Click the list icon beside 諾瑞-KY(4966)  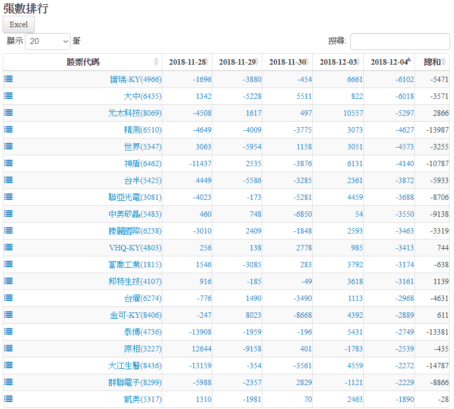pyautogui.click(x=9, y=79)
